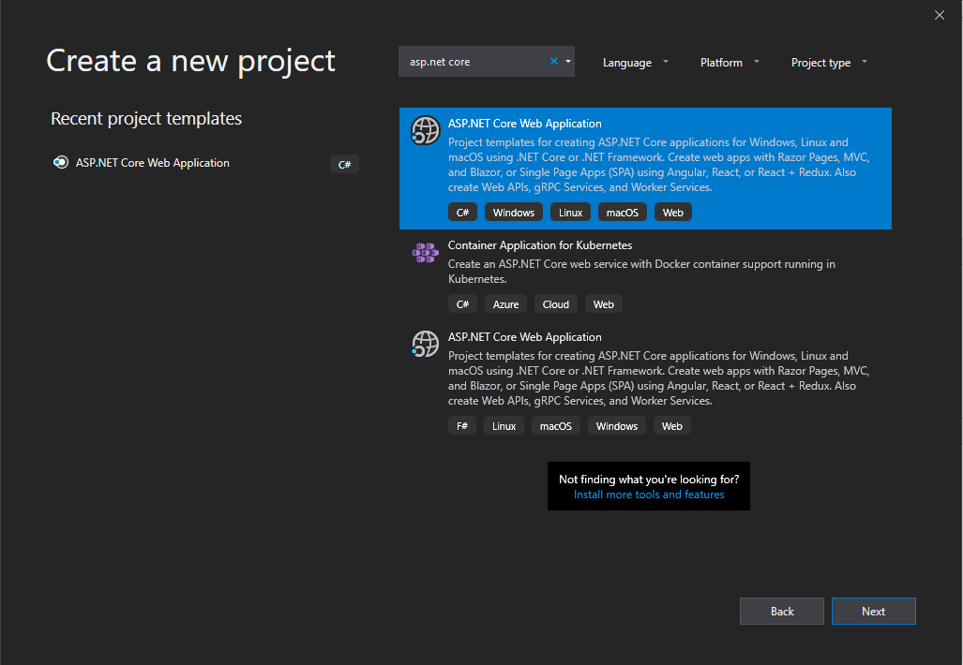Click the Back button

pos(781,611)
